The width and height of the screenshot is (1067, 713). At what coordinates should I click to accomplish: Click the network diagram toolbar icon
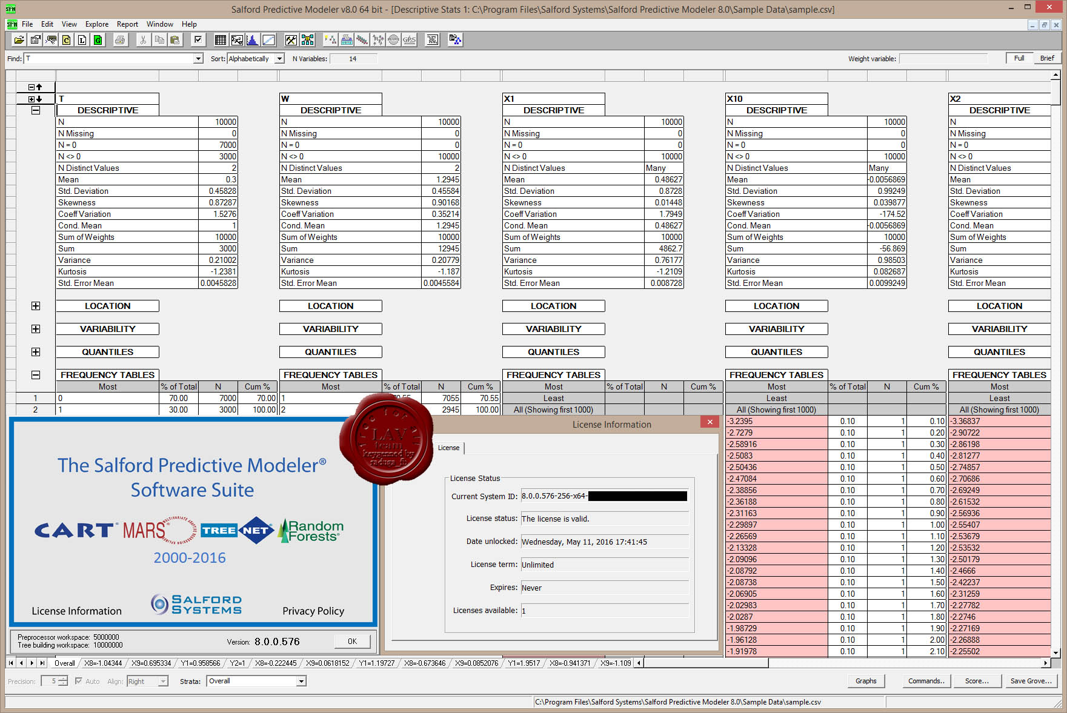click(307, 40)
